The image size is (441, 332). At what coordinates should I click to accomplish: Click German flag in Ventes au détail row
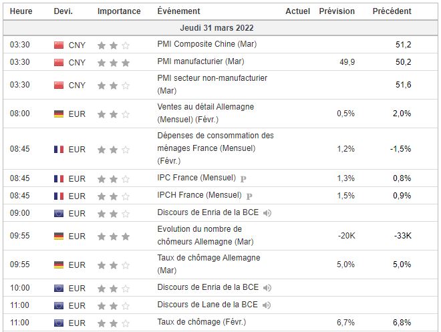point(59,114)
